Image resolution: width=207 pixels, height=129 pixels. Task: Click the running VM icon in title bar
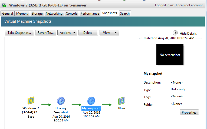click(4, 5)
